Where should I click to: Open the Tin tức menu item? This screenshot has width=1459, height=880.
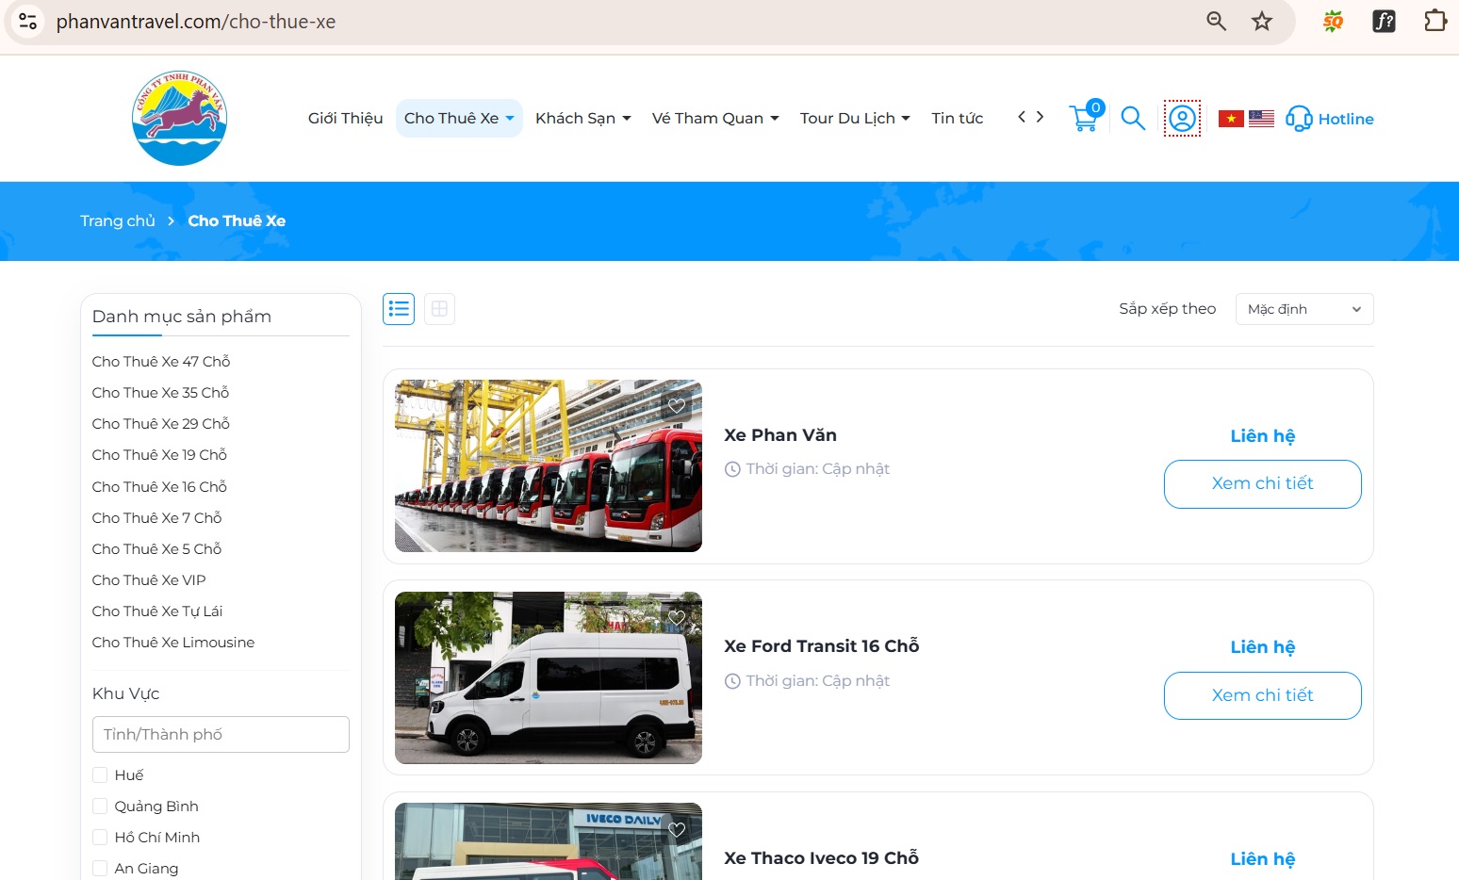coord(956,118)
